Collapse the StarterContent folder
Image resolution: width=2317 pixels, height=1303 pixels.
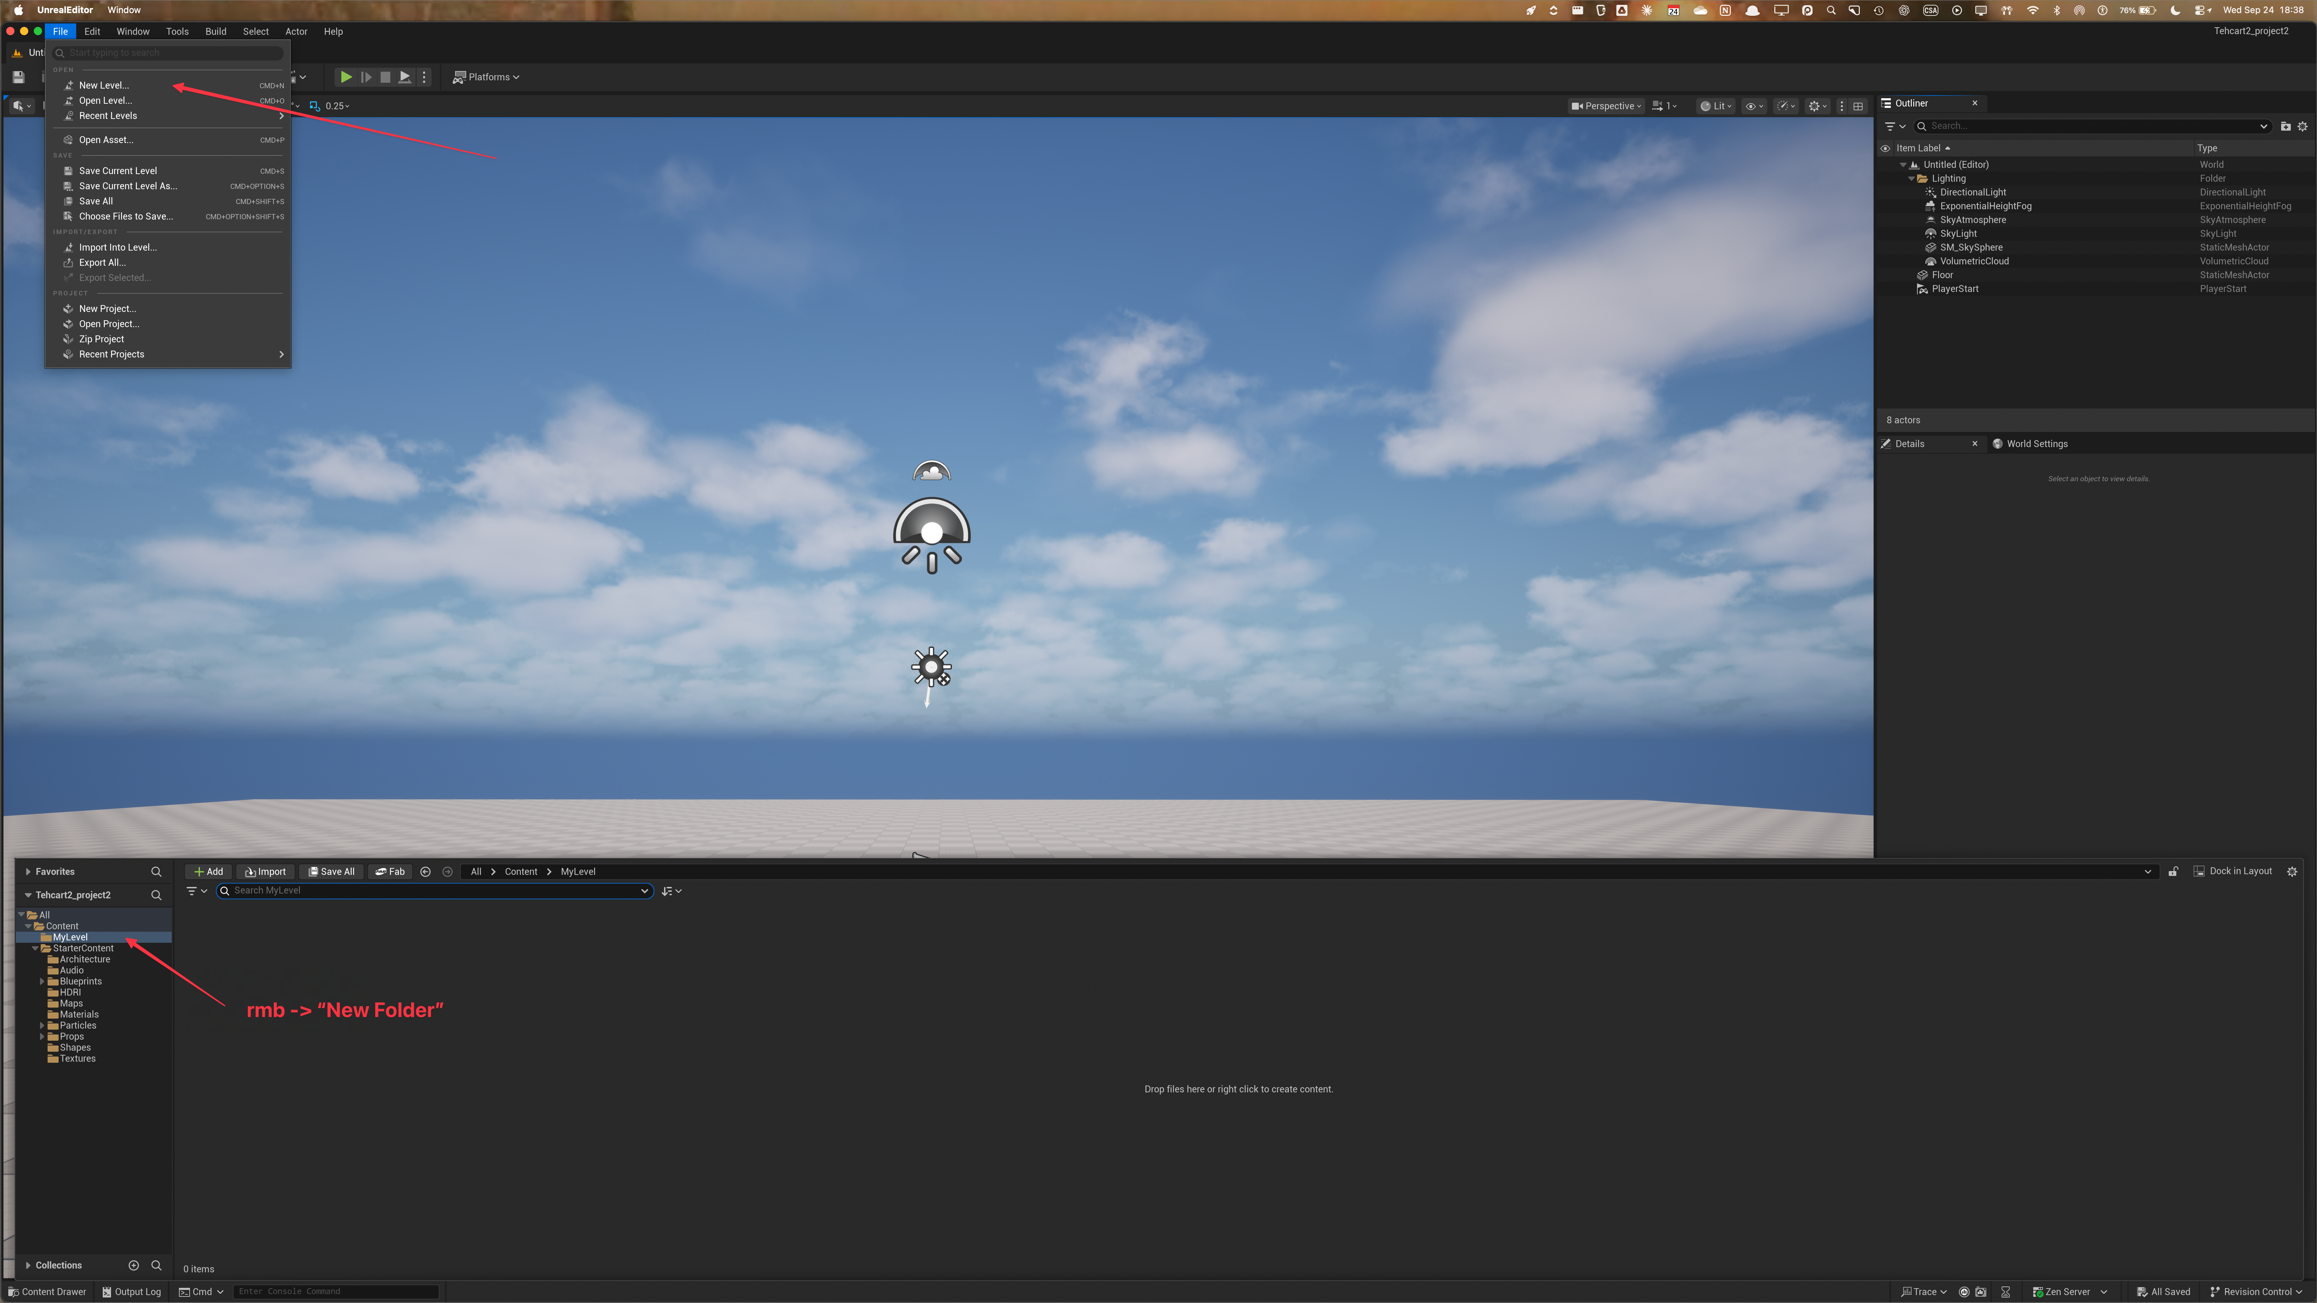coord(35,949)
